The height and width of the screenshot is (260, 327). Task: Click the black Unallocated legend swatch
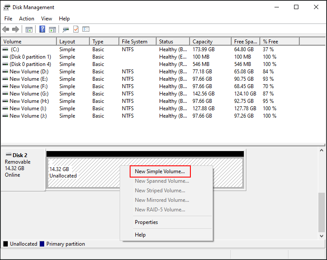tap(6, 244)
